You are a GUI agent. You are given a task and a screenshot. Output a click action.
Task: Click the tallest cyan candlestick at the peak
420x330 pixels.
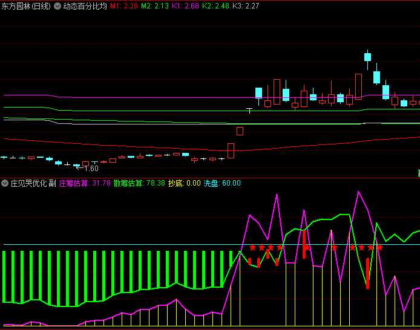pyautogui.click(x=367, y=57)
